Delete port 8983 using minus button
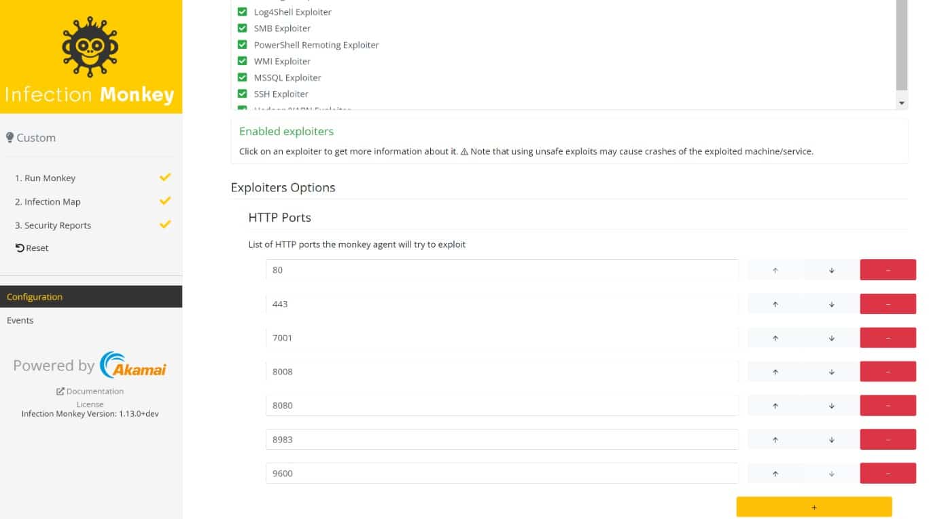Viewport: 929px width, 519px height. pyautogui.click(x=888, y=440)
